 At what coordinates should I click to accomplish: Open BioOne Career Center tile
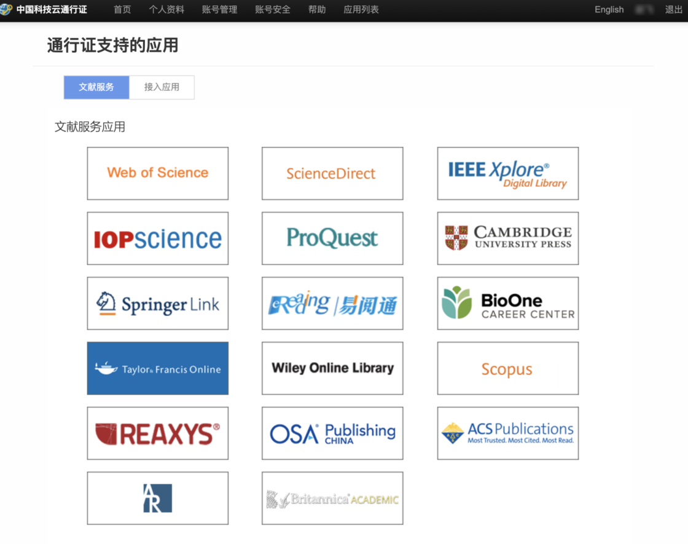click(x=507, y=304)
